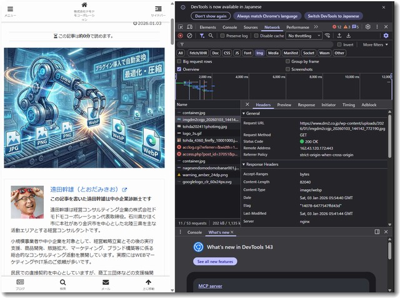Open the Preview tab of request

(284, 105)
